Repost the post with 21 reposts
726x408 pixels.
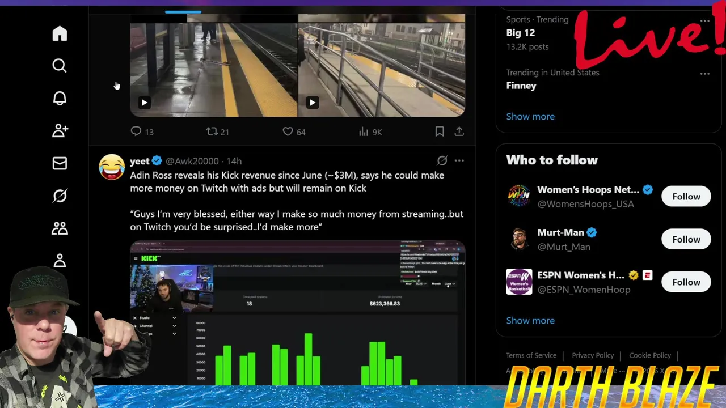(217, 131)
